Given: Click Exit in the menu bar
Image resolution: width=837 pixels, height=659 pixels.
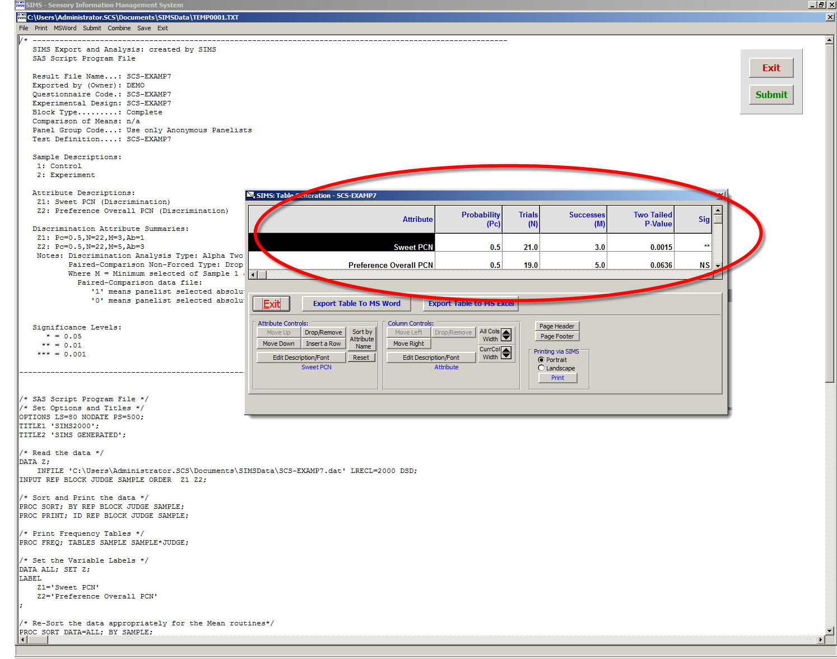Looking at the screenshot, I should (x=162, y=28).
